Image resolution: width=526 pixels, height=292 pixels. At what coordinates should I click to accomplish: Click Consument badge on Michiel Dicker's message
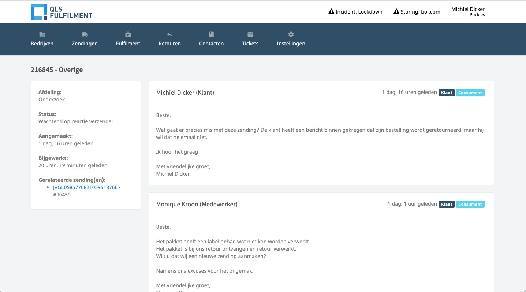point(470,93)
